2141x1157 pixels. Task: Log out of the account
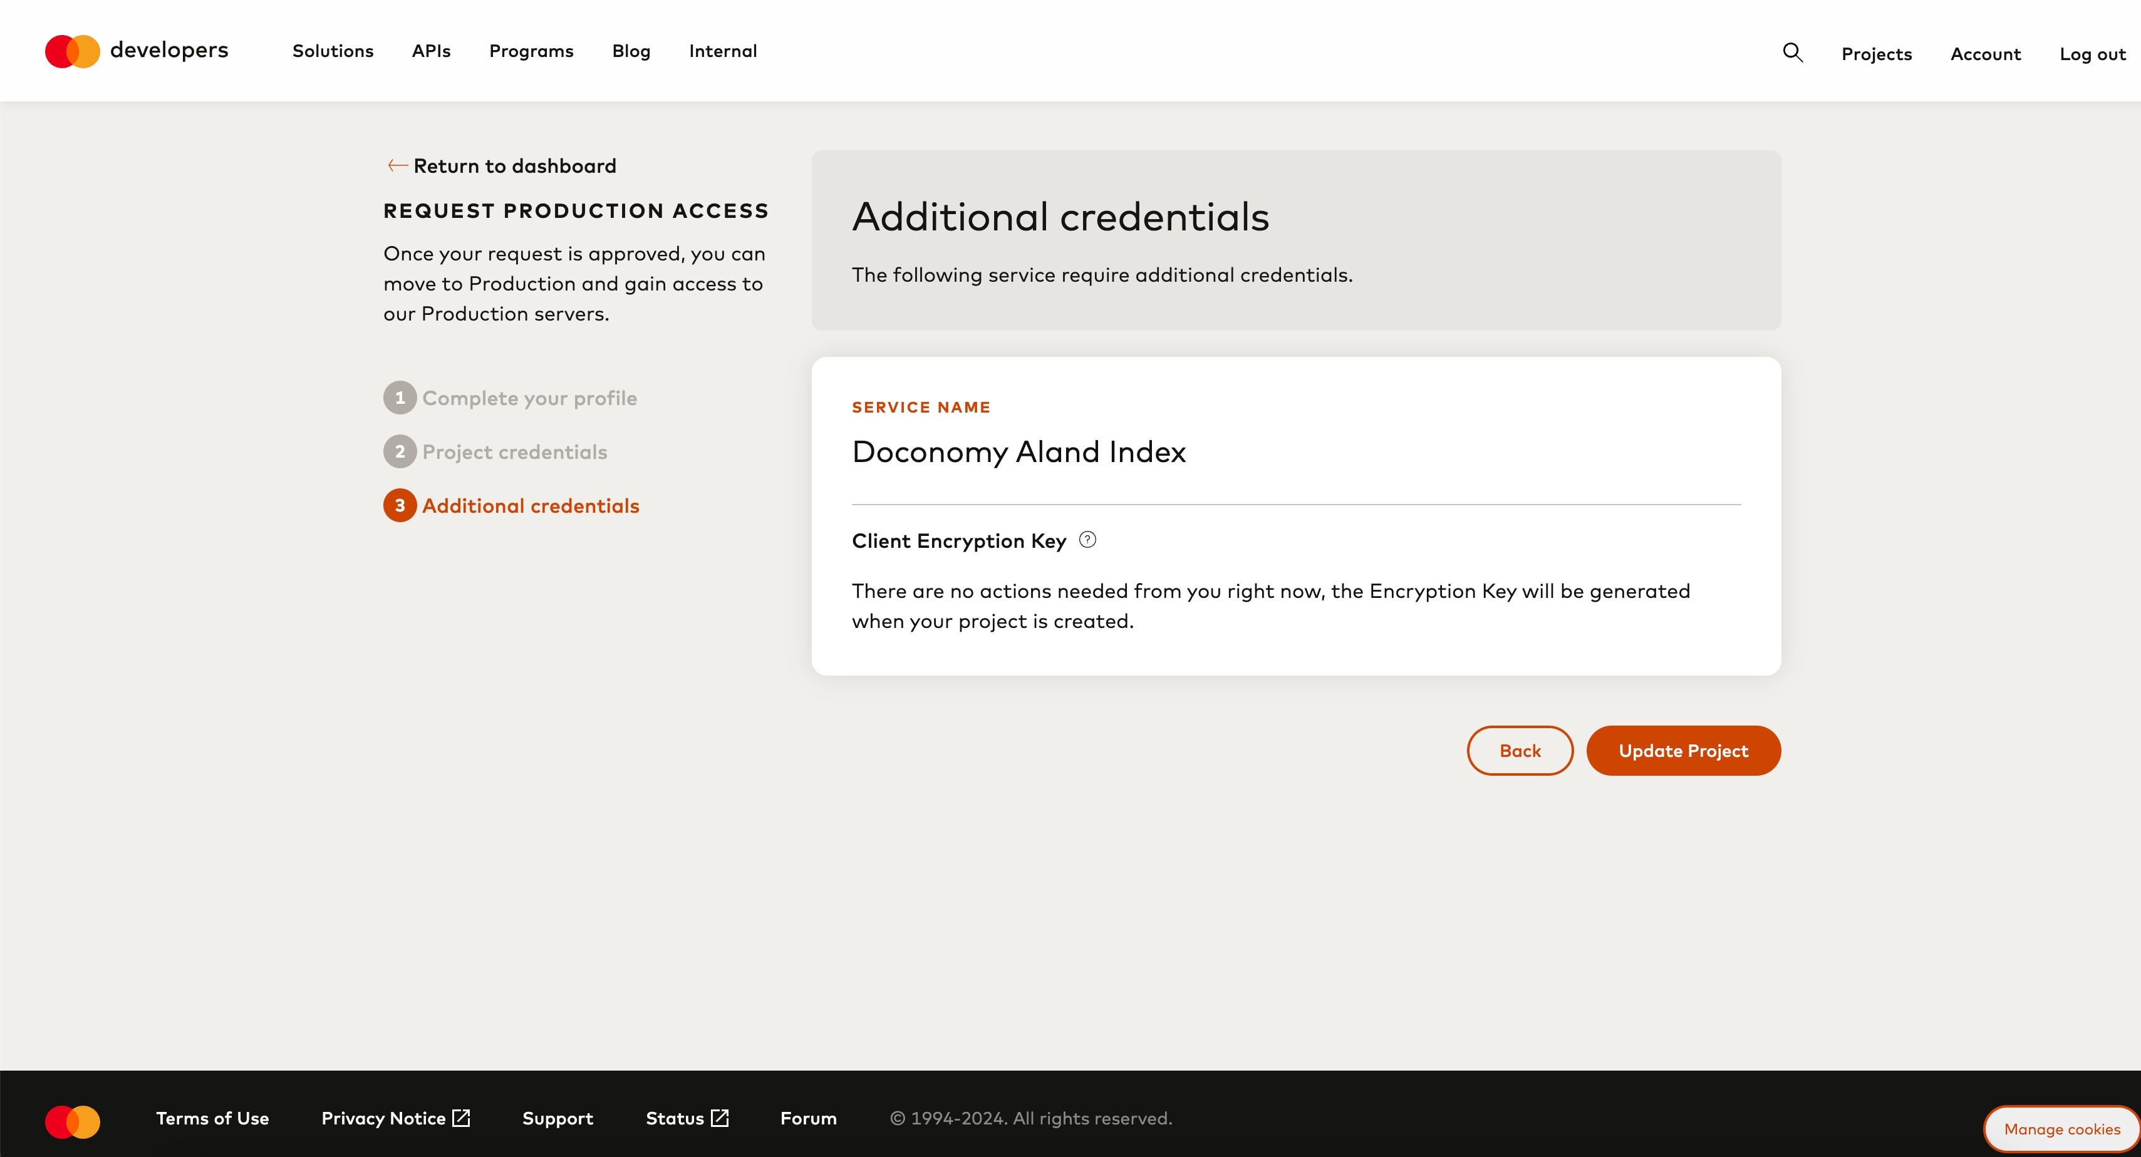(2092, 54)
